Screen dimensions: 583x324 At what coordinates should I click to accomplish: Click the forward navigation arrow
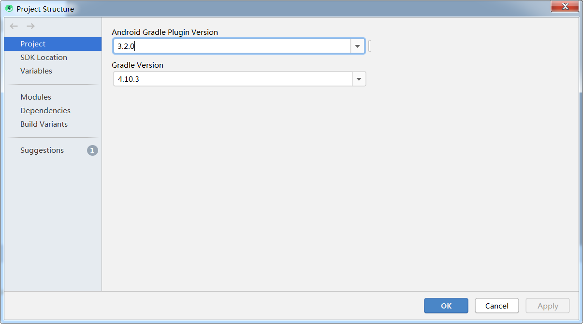(x=30, y=26)
